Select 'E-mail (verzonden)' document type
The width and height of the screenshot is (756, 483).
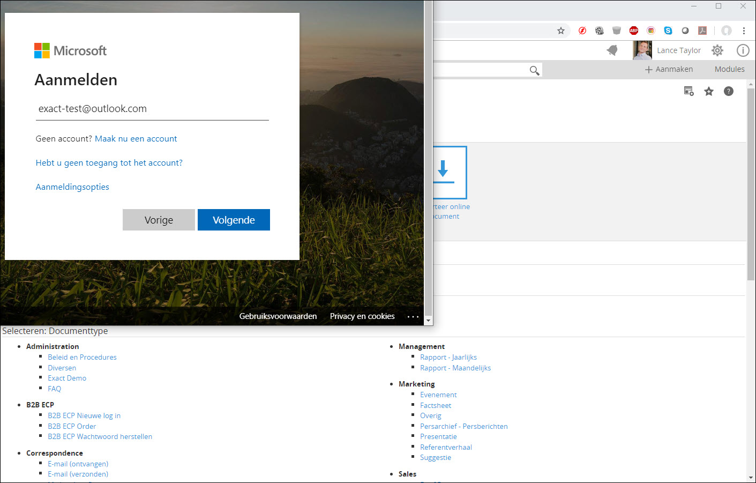click(x=78, y=474)
